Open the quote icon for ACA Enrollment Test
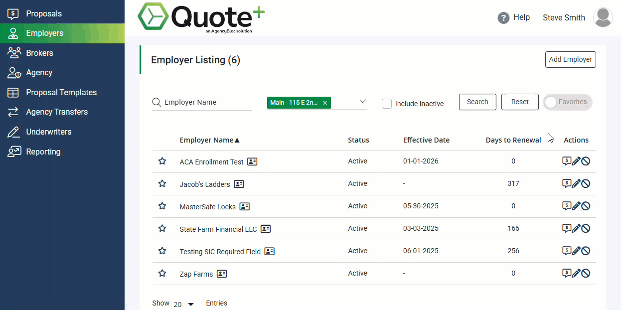This screenshot has height=310, width=621. pyautogui.click(x=567, y=161)
